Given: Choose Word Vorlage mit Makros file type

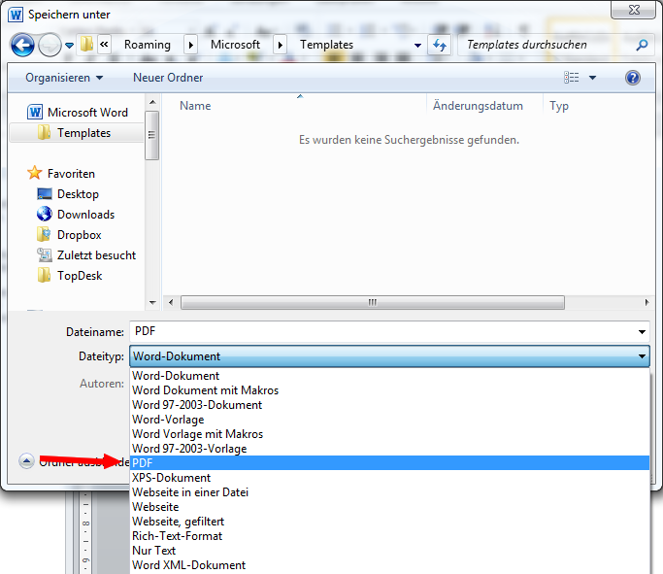Looking at the screenshot, I should point(389,434).
